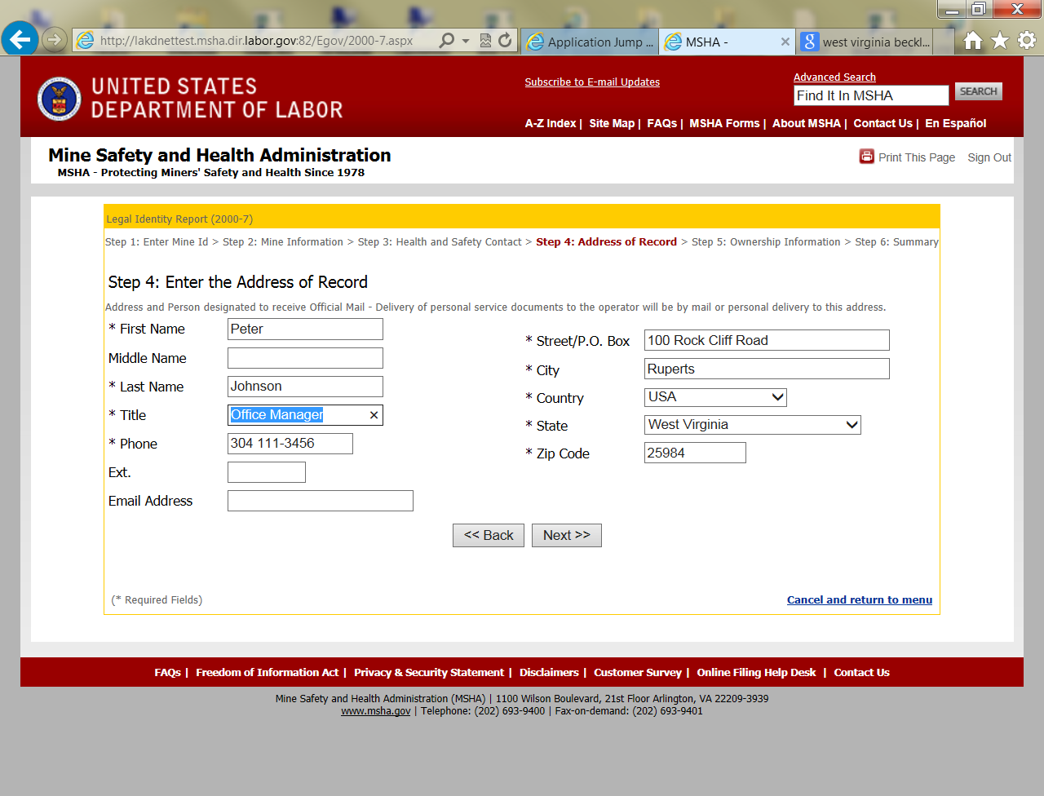Click the address bar search magnifier icon
1044x796 pixels.
pyautogui.click(x=446, y=40)
